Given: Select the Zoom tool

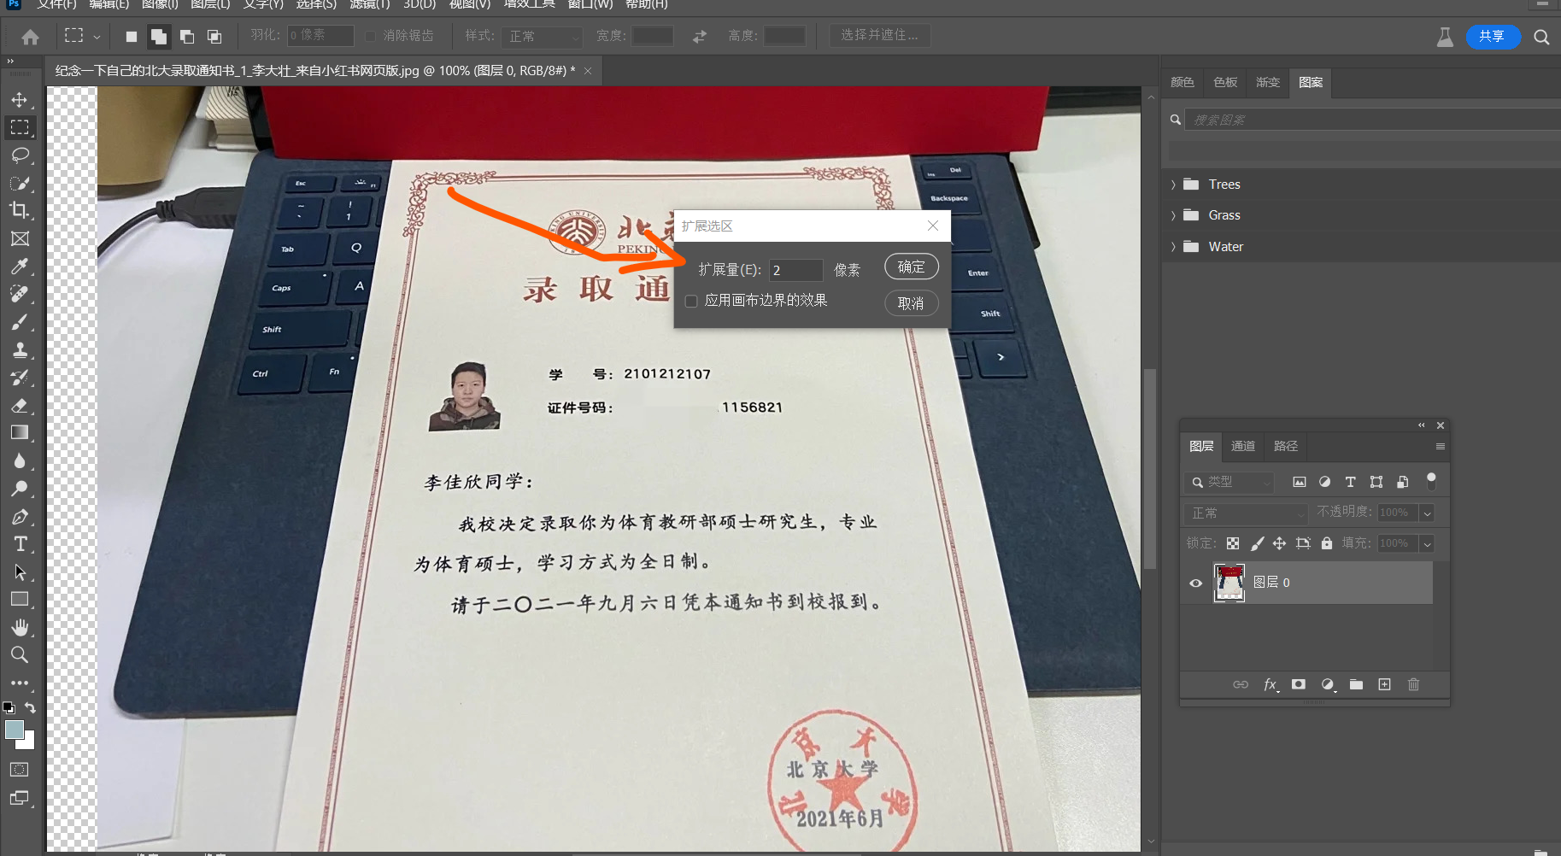Looking at the screenshot, I should (20, 655).
